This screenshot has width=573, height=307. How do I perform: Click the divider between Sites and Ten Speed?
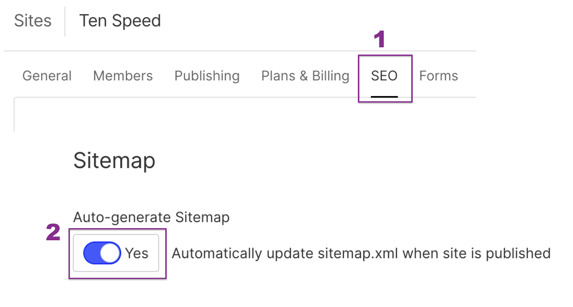(x=65, y=21)
